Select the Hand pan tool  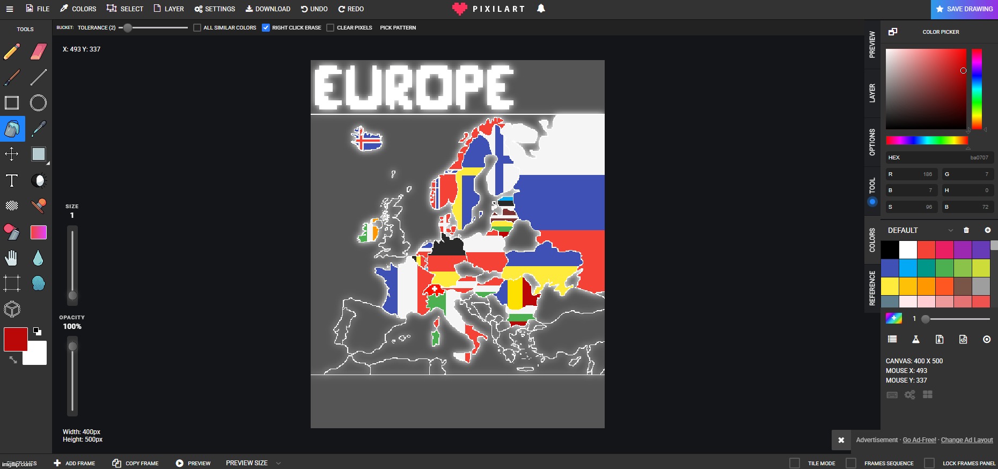12,258
